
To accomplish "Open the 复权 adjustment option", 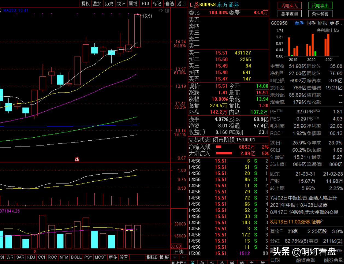I will [86, 4].
